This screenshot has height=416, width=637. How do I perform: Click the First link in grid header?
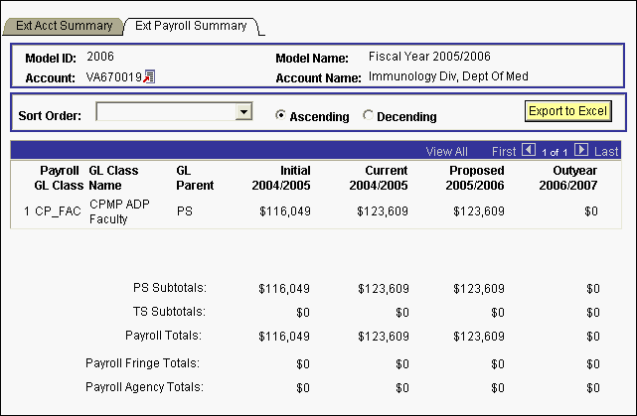[x=504, y=152]
